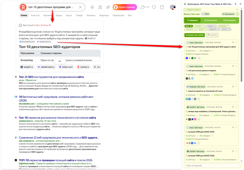
Task: Open '10 бесплатных веб-краулеров' result
Action: point(56,98)
